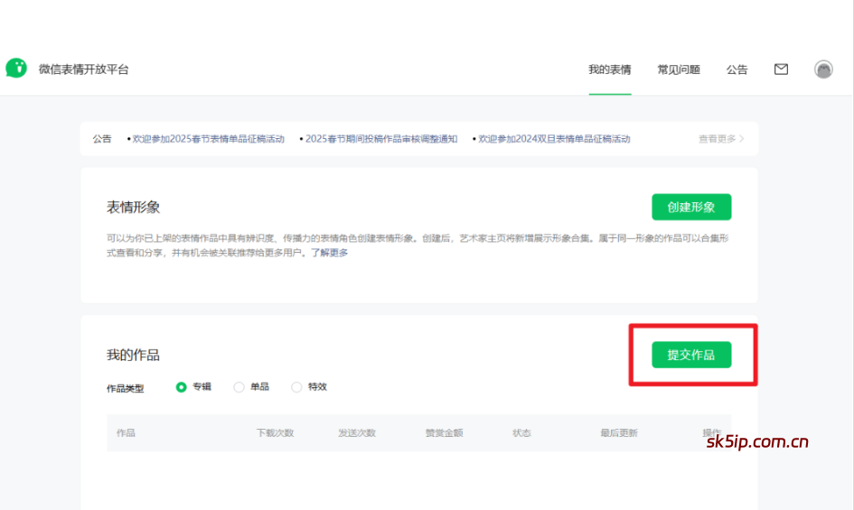
Task: Click the 表情形象 section heading
Action: (134, 207)
